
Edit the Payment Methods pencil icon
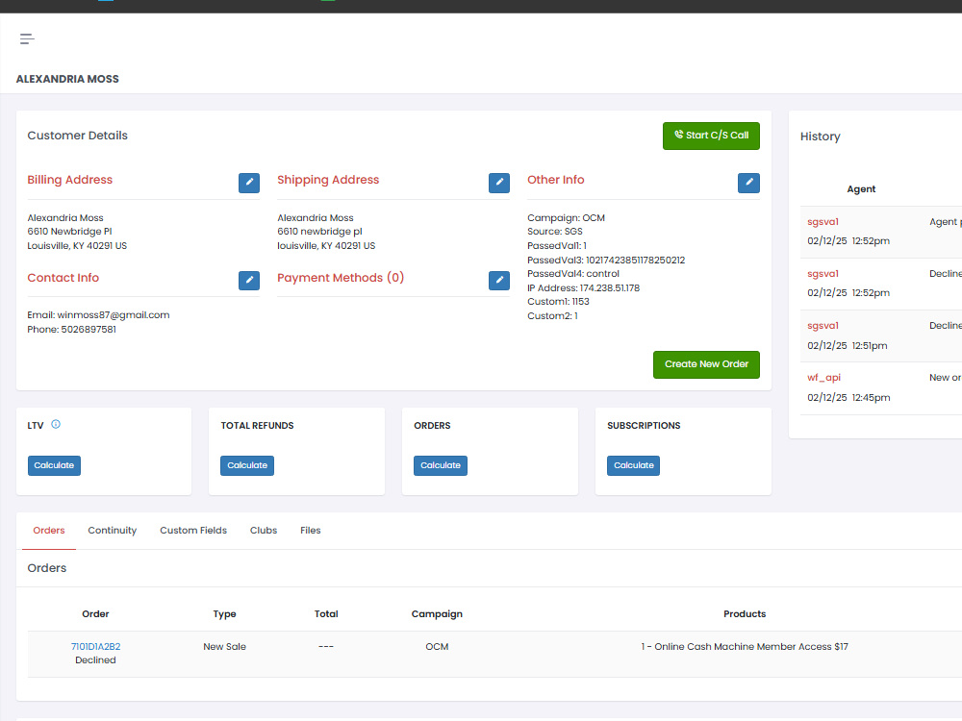(498, 280)
